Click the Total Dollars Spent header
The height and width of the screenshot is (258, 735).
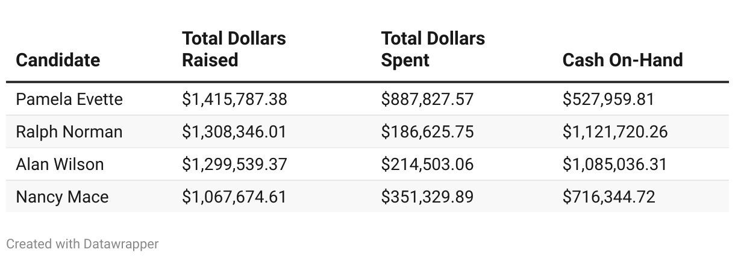pyautogui.click(x=433, y=49)
